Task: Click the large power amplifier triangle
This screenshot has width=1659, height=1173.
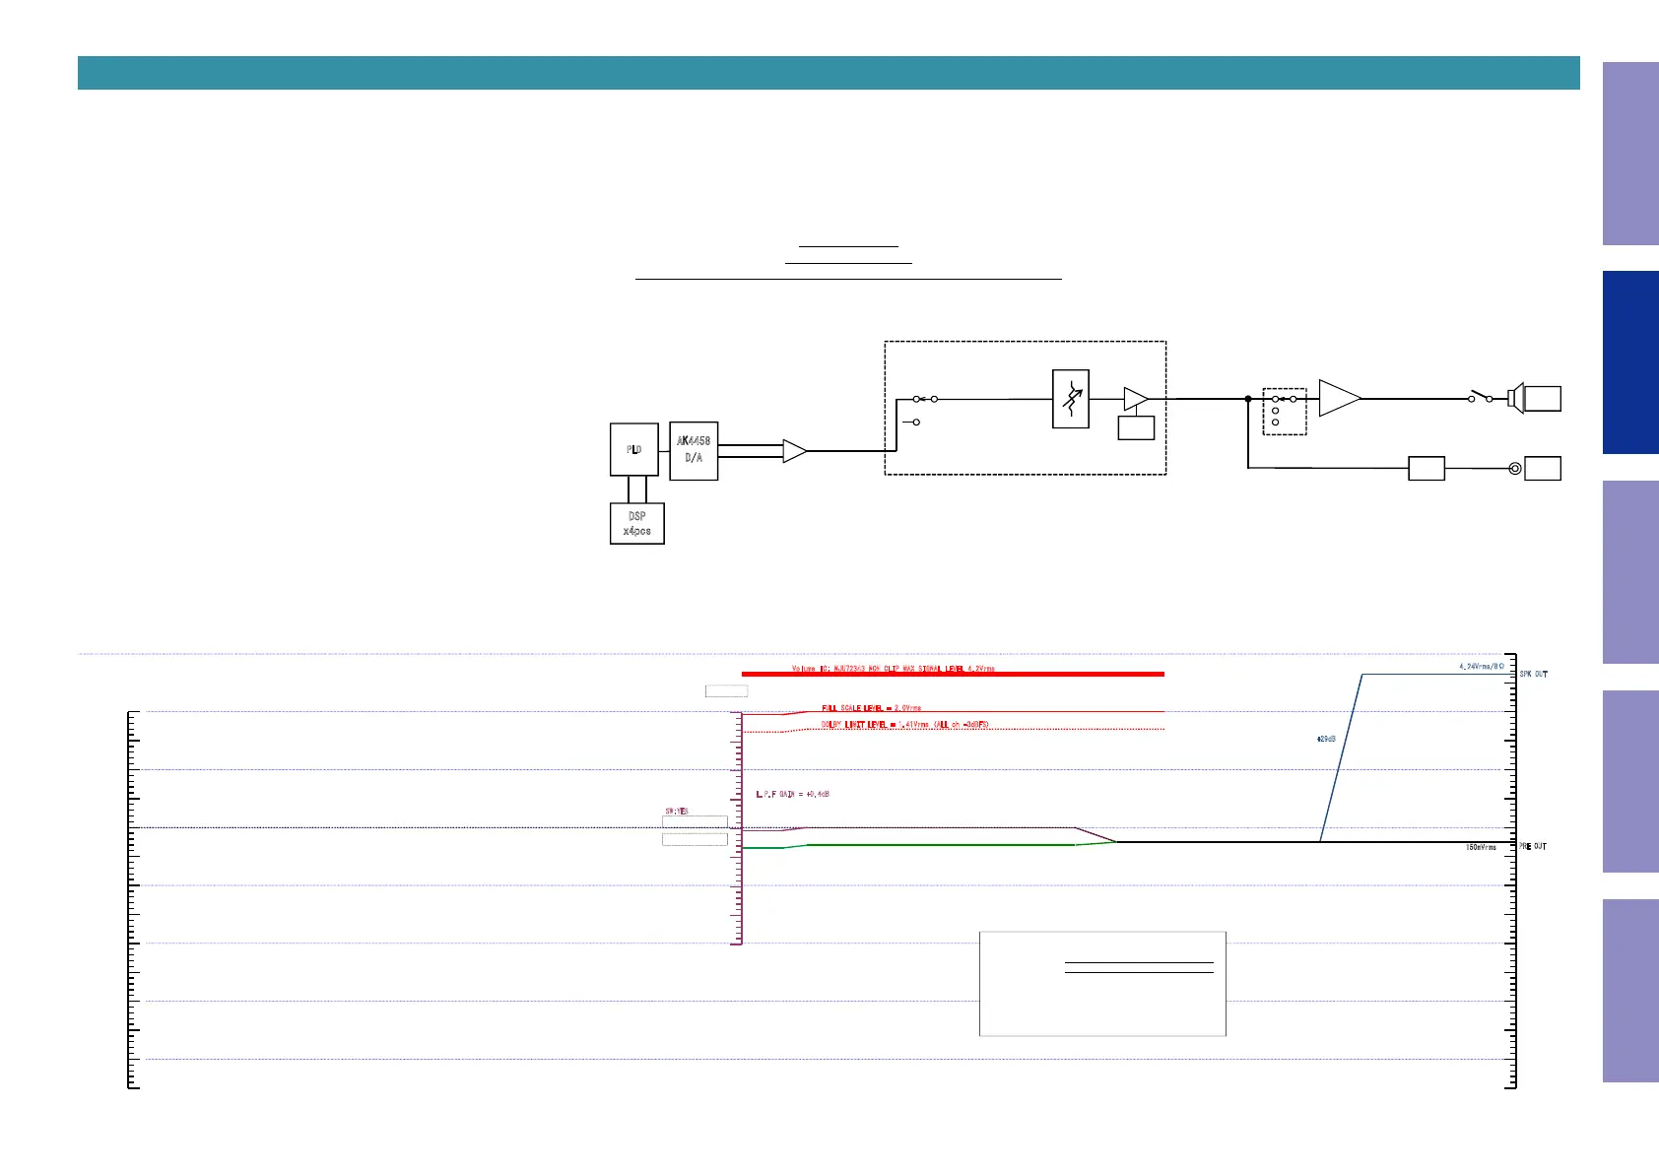Action: click(1340, 399)
